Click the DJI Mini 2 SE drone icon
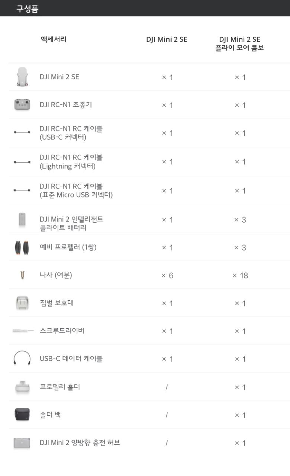 pos(22,77)
